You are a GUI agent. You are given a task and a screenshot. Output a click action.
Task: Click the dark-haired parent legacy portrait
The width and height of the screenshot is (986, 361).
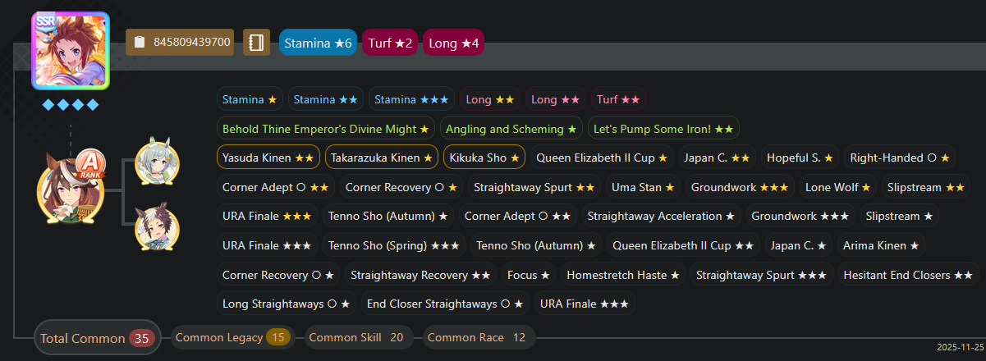coord(157,228)
